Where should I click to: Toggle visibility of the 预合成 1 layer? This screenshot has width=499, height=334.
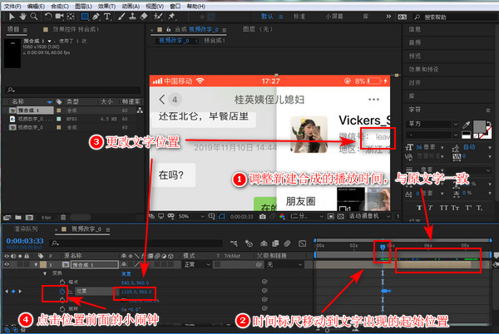pos(5,264)
